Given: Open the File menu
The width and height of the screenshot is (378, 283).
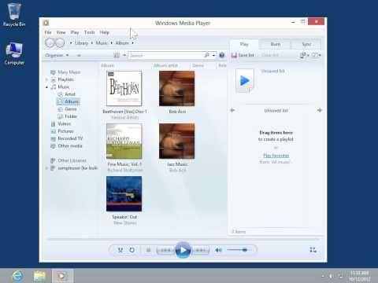Looking at the screenshot, I should (48, 32).
